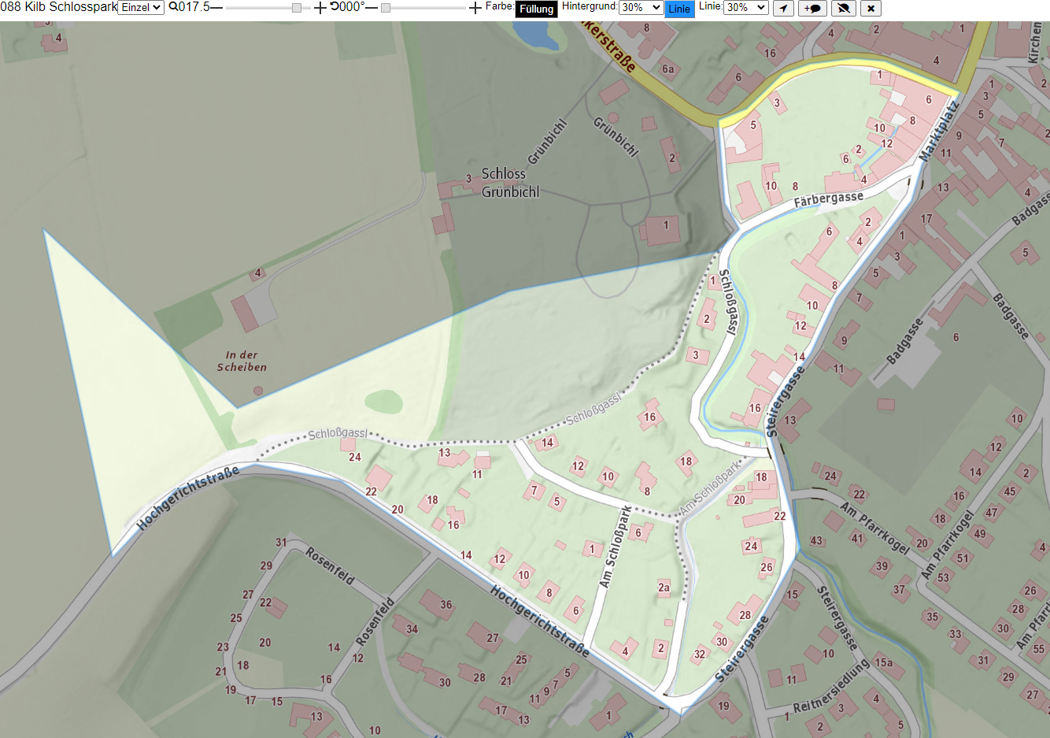Open the Linie opacity dropdown
1050x738 pixels.
coord(745,7)
